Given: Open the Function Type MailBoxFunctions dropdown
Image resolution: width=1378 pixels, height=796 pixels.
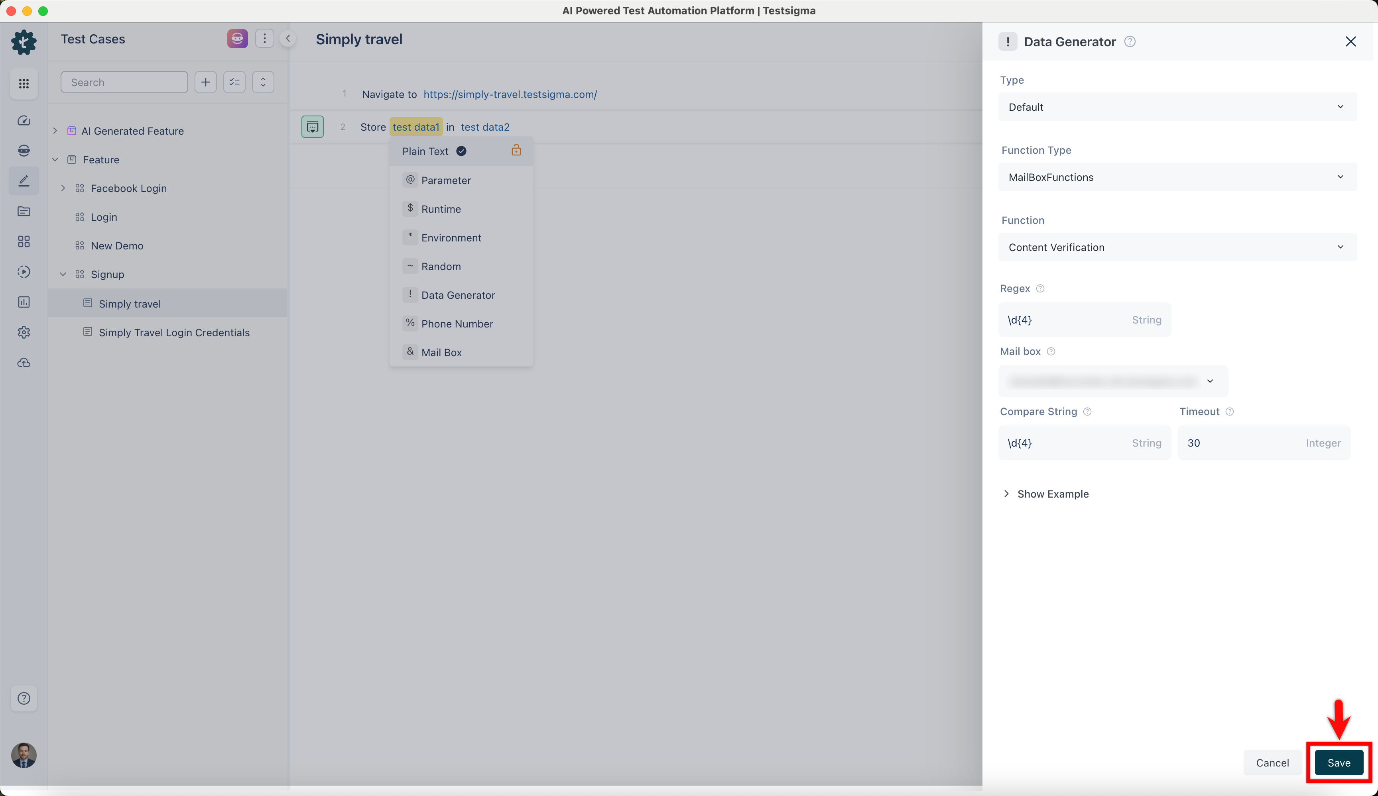Looking at the screenshot, I should [1177, 177].
